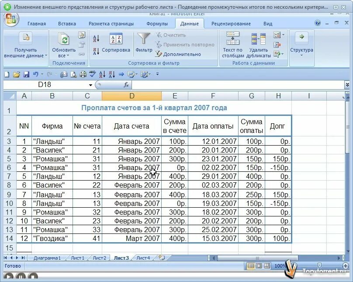Click the Edit Links chain icon
The image size is (353, 282).
coord(82,54)
